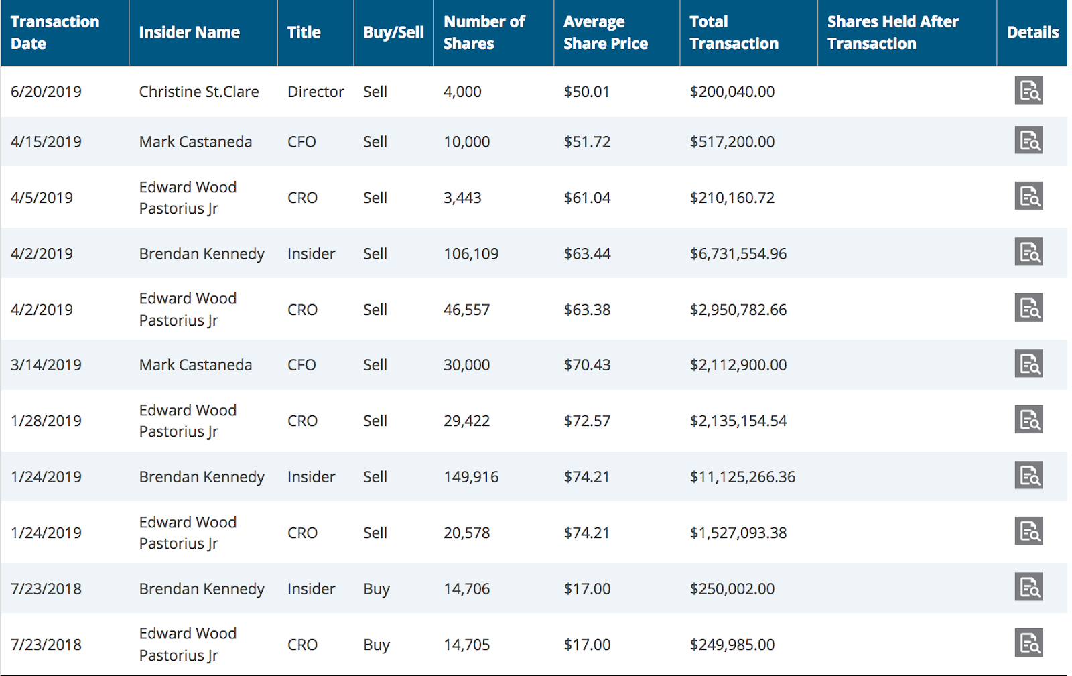Select the 4/15/2019 date cell
1072x676 pixels.
[x=46, y=142]
